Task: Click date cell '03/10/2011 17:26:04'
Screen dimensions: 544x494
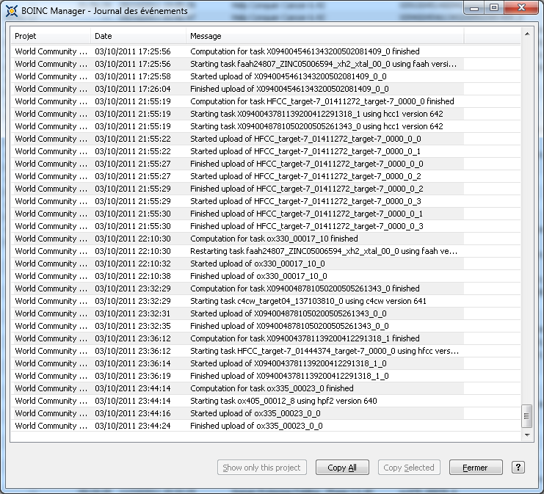Action: coord(133,89)
